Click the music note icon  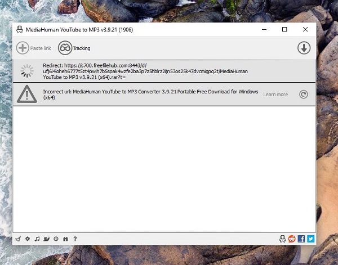point(37,239)
